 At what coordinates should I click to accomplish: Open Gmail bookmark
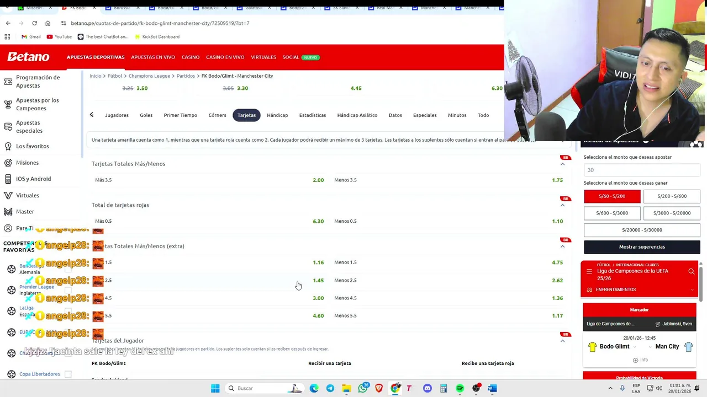31,37
